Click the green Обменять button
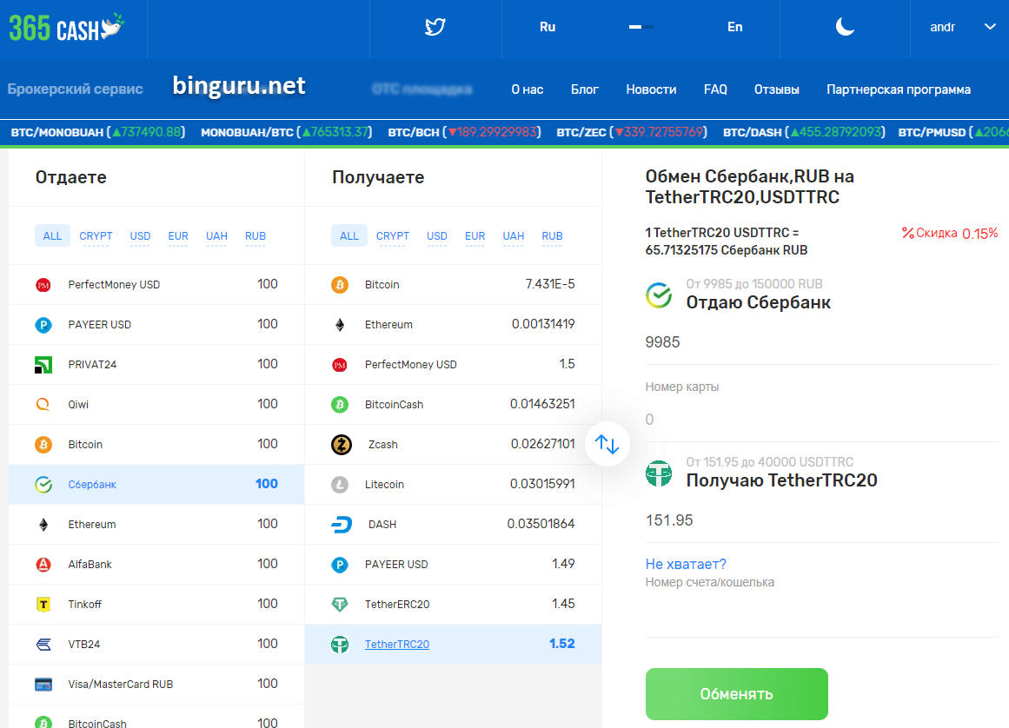This screenshot has height=728, width=1009. coord(737,694)
